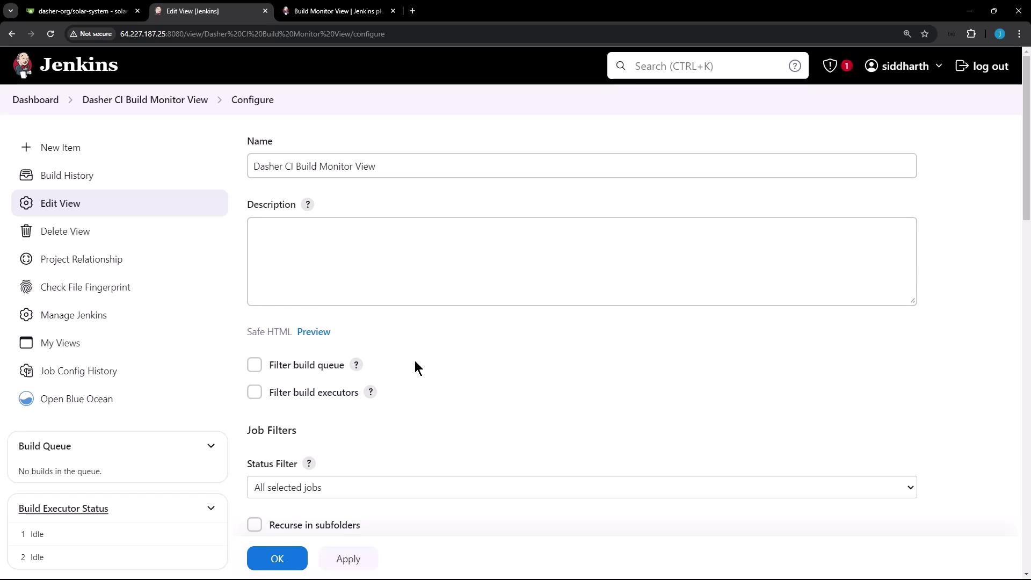Click the Delete View trash icon

coord(26,231)
